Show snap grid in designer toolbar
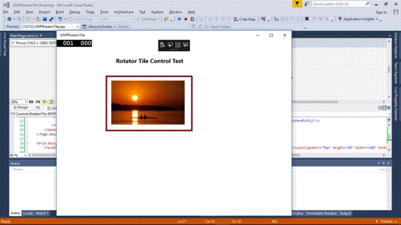The height and width of the screenshot is (225, 401). [31, 102]
